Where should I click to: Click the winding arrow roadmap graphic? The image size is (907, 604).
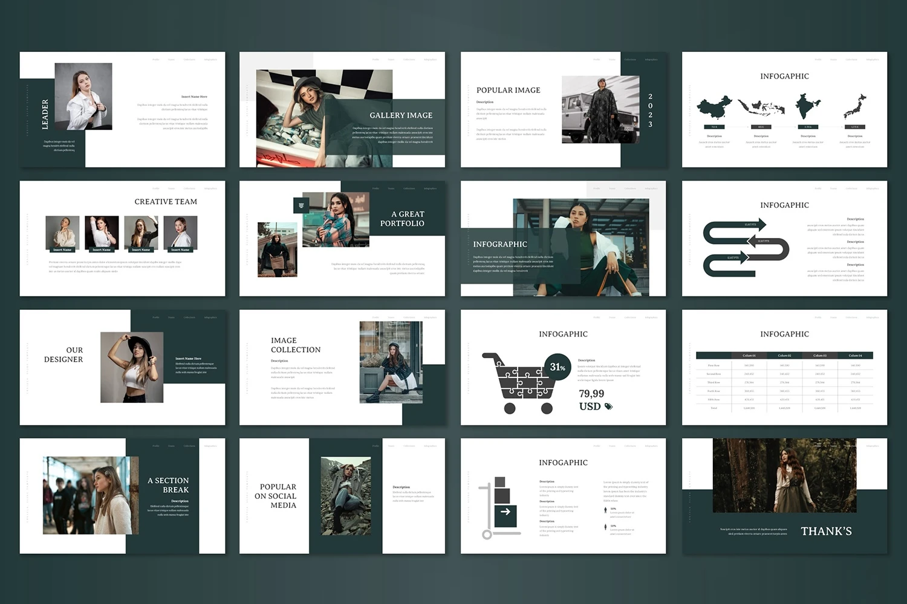tap(746, 248)
